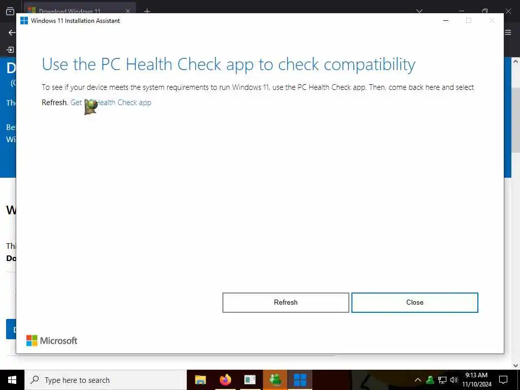Open the volume control tray icon
Screen dimensions: 520x390
click(x=454, y=380)
